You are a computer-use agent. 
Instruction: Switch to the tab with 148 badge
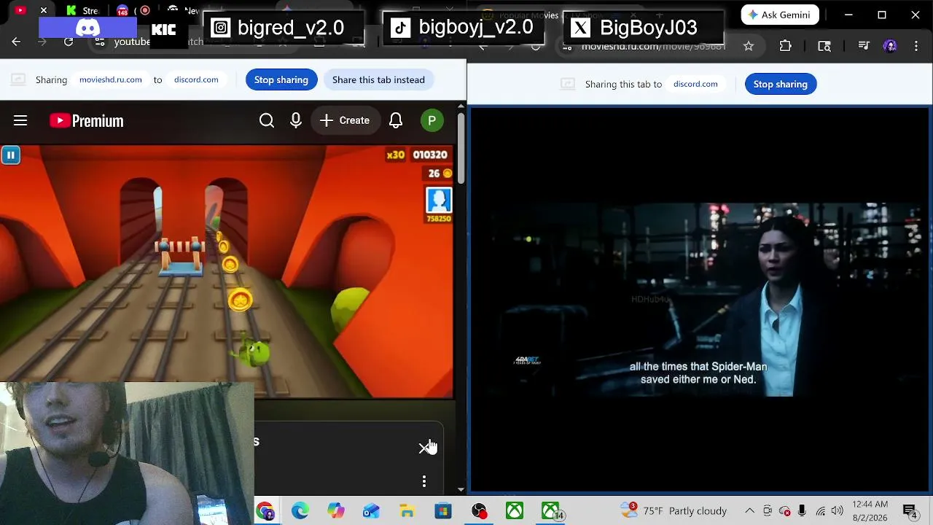122,10
